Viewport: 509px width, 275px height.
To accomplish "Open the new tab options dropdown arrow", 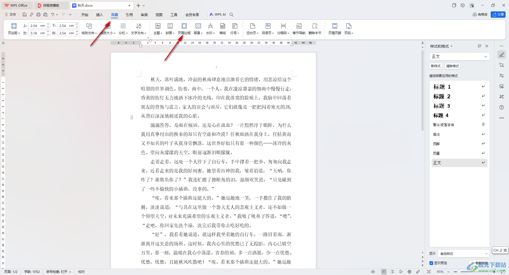I will point(144,6).
